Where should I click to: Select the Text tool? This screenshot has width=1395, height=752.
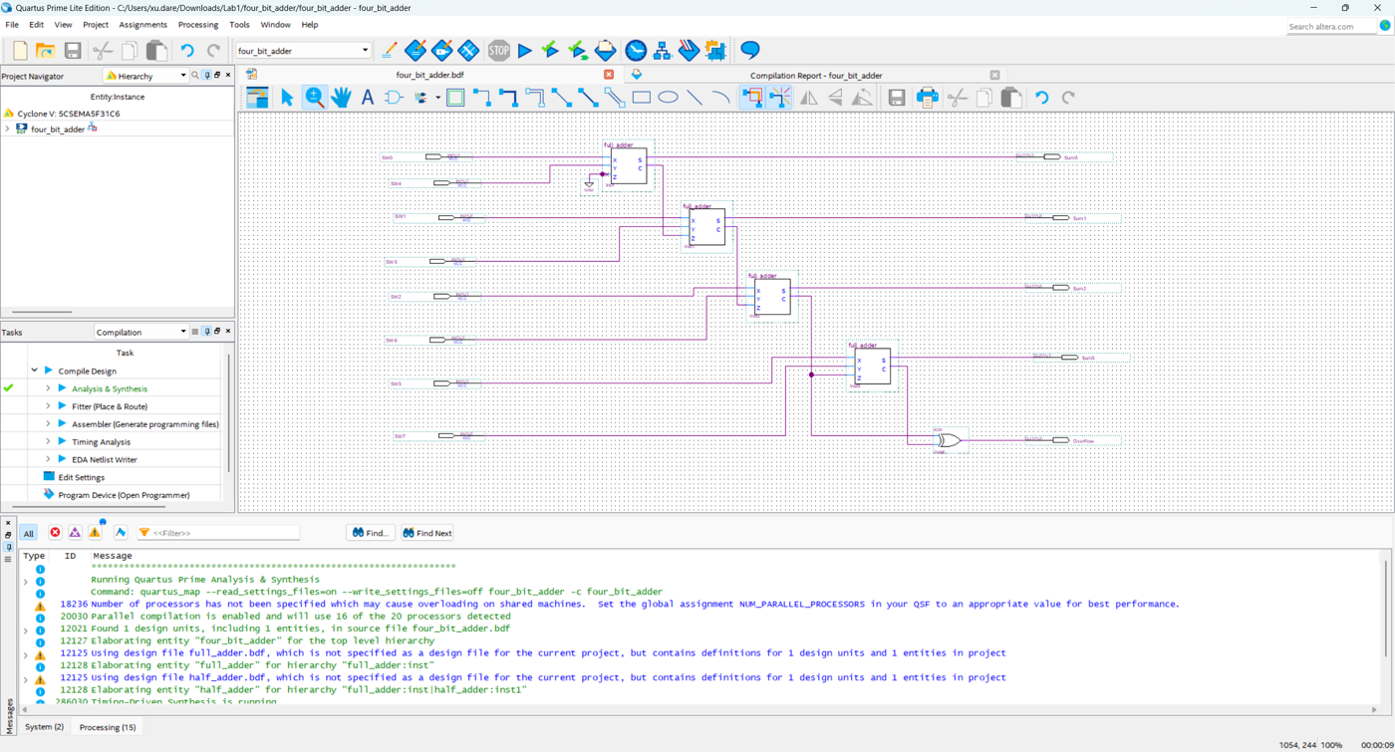(368, 98)
